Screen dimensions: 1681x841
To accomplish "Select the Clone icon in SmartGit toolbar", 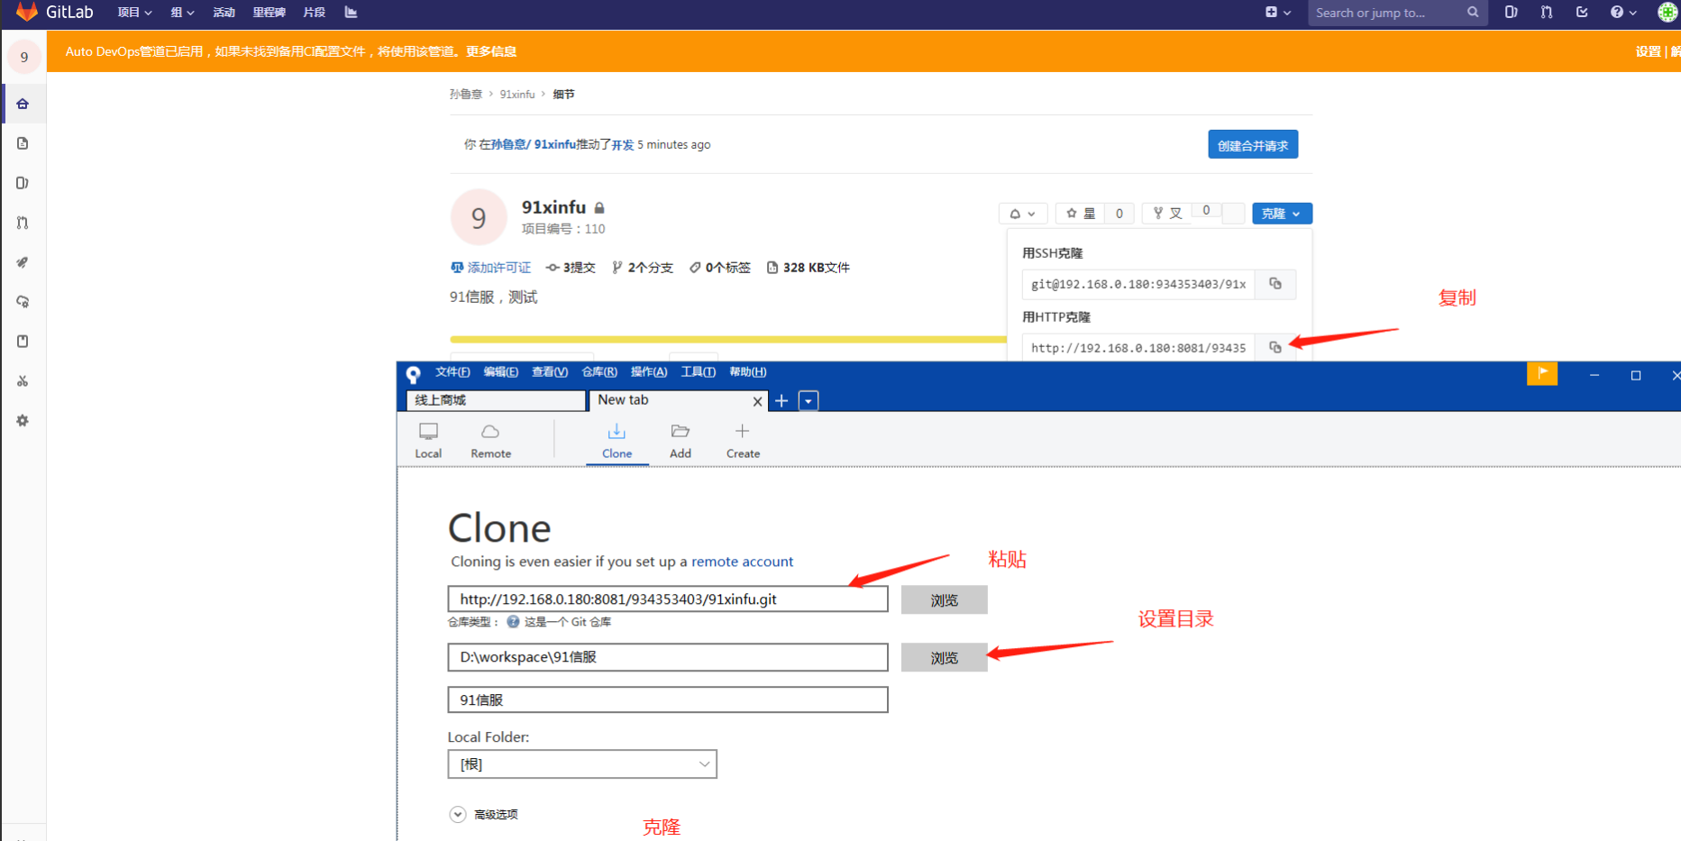I will coord(617,439).
